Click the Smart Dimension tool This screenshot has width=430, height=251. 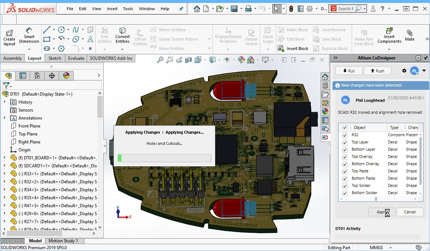coord(29,35)
